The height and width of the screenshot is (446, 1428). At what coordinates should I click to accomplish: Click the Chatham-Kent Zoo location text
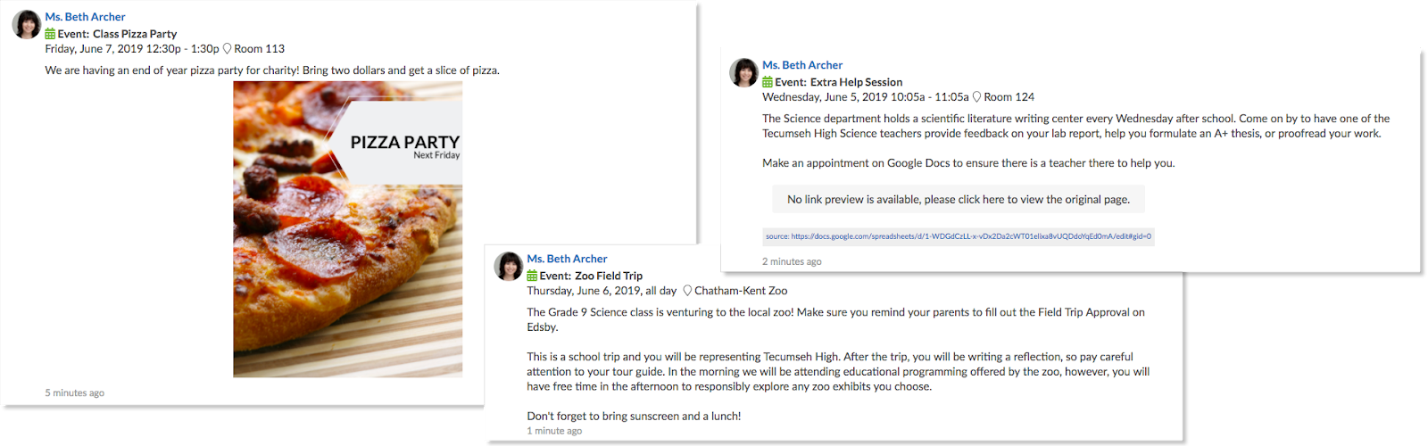(741, 291)
